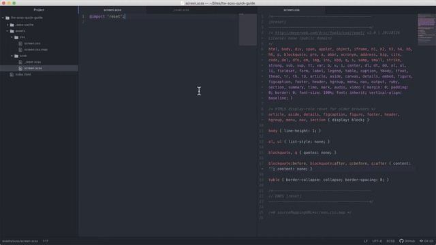Image resolution: width=436 pixels, height=245 pixels.
Task: Click the 'body { line-height: 1; }' line
Action: [x=294, y=131]
